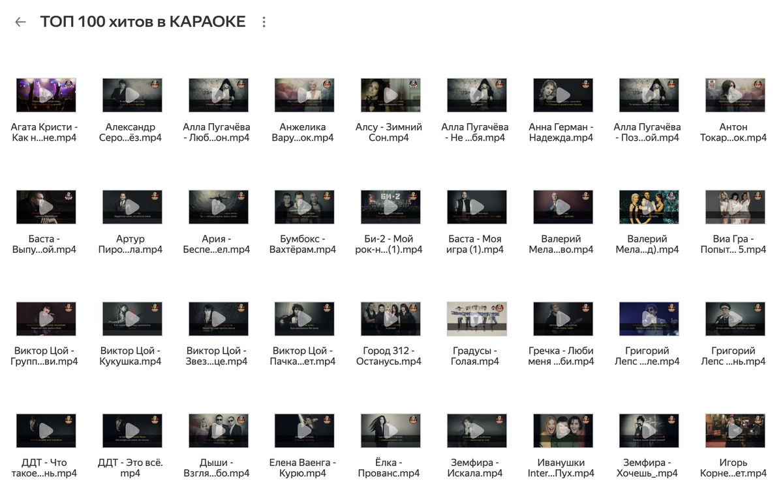Select the Би-2 - Мой рок-н video thumbnail
This screenshot has width=783, height=492.
pos(390,207)
